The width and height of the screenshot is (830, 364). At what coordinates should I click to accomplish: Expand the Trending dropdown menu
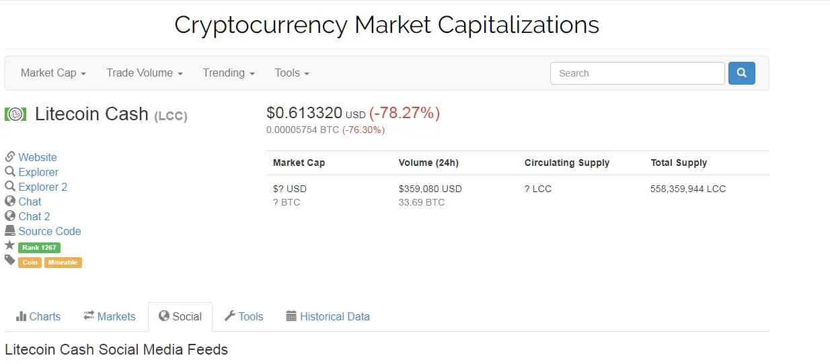tap(229, 73)
